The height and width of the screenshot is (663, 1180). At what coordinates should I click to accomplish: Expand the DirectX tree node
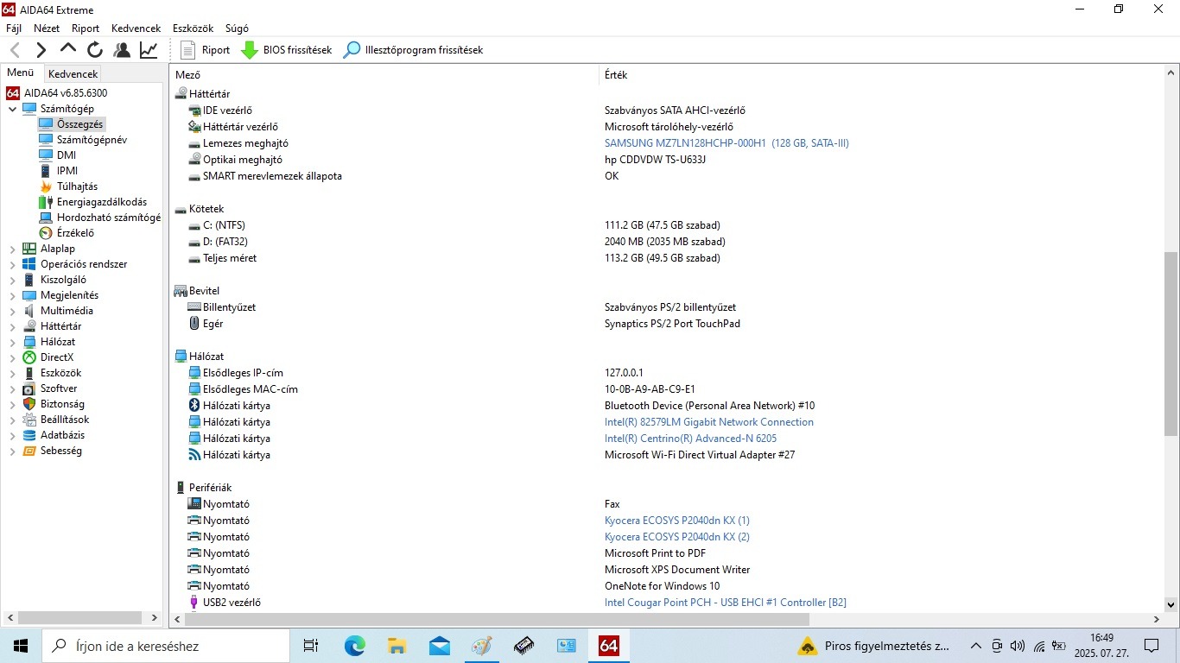coord(12,357)
